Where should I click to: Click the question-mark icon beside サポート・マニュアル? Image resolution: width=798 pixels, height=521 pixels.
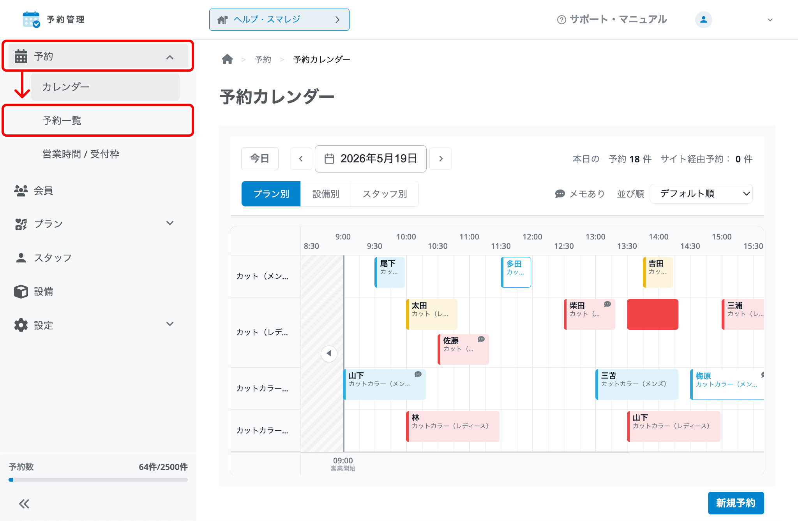(x=561, y=19)
